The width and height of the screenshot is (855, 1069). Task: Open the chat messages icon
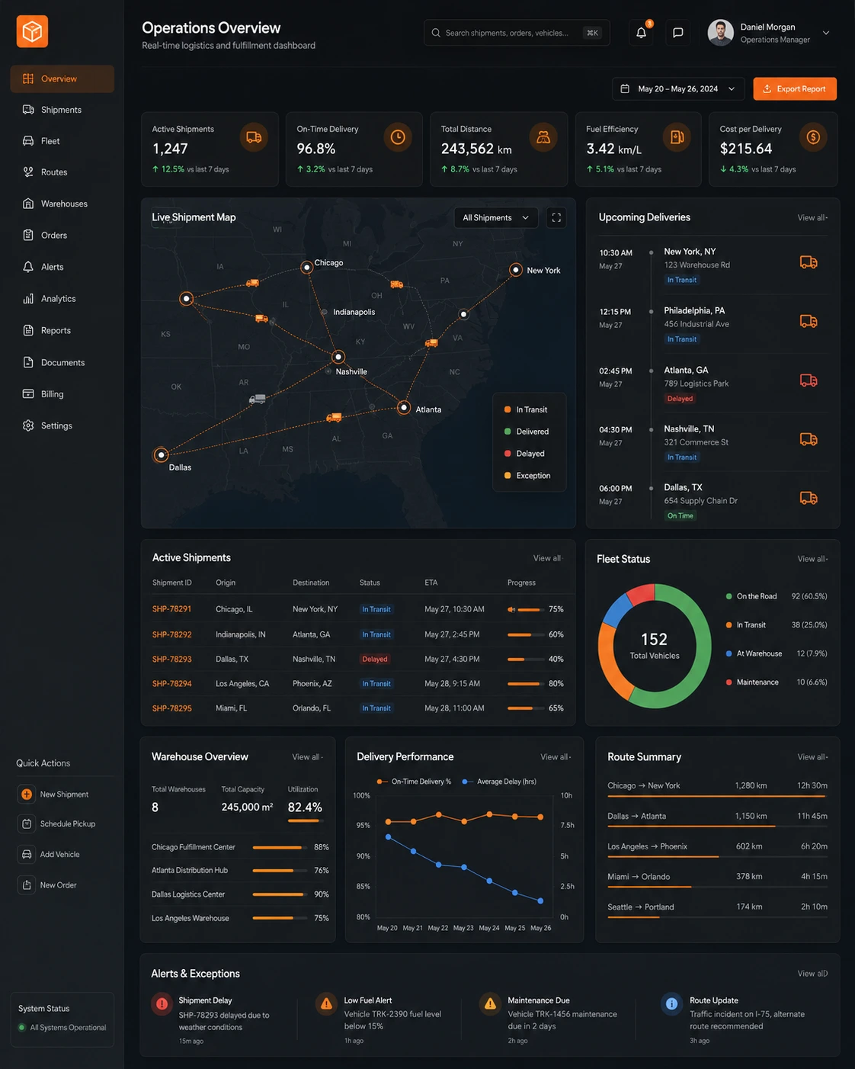click(x=677, y=33)
